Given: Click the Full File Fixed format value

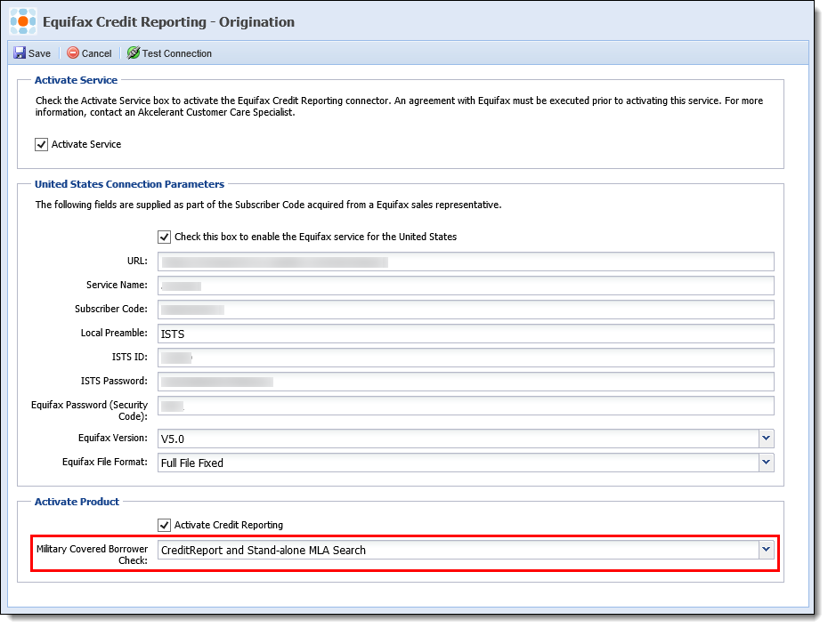Looking at the screenshot, I should (192, 463).
